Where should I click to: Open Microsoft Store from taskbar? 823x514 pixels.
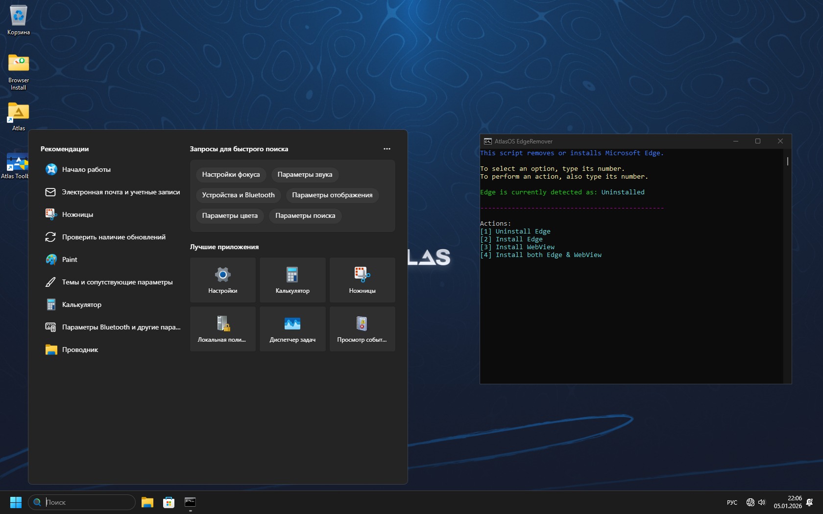pyautogui.click(x=169, y=502)
